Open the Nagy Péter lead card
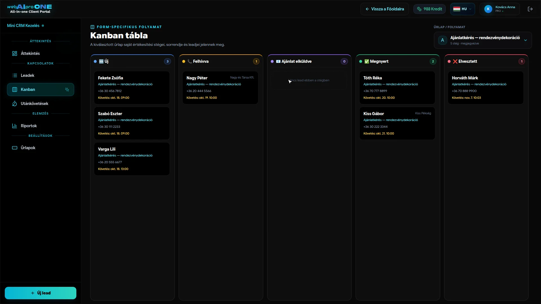 pos(220,88)
